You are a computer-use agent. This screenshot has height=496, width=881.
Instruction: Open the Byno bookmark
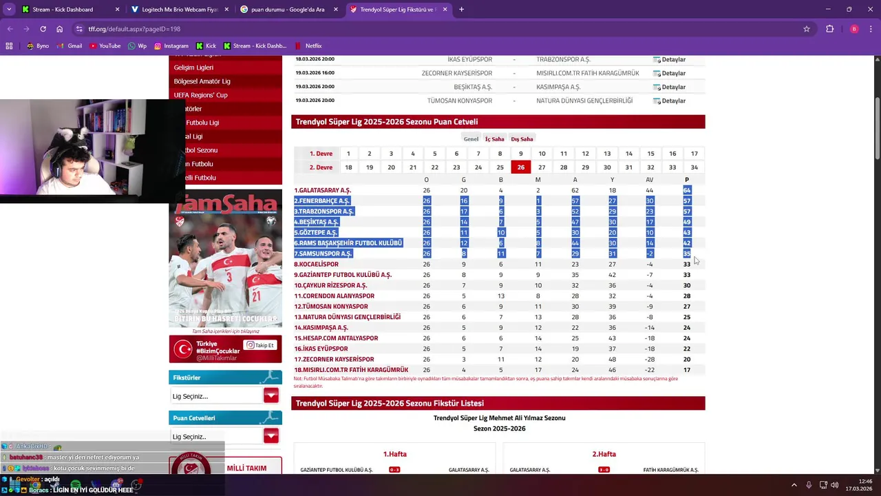(38, 45)
